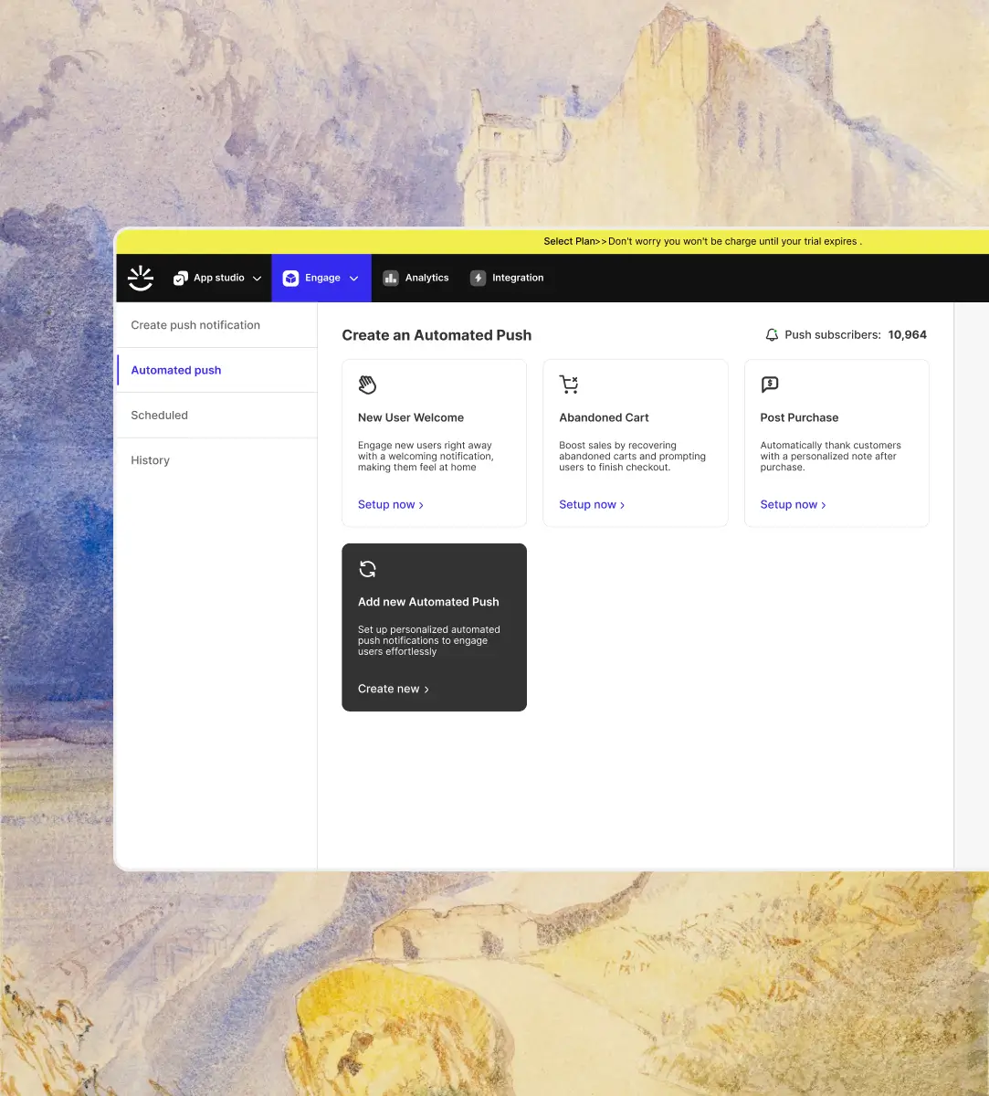
Task: Click the 'Don't worry you won't be charge' banner text
Action: [x=735, y=241]
